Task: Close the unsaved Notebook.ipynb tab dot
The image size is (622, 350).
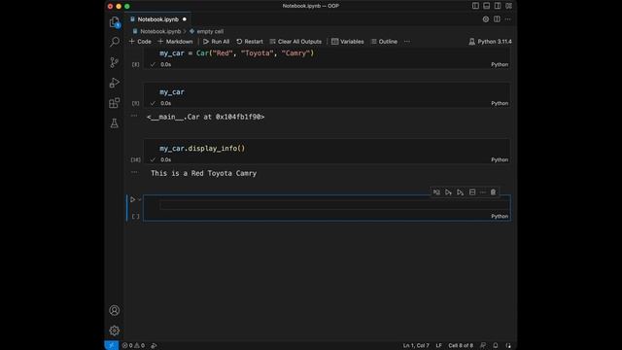Action: 185,19
